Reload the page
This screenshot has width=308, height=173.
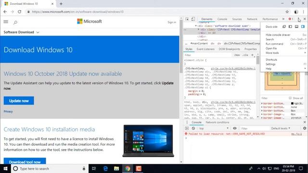[19, 12]
